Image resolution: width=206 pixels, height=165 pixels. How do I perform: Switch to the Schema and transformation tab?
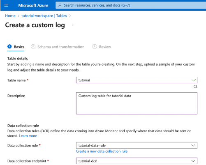[61, 47]
